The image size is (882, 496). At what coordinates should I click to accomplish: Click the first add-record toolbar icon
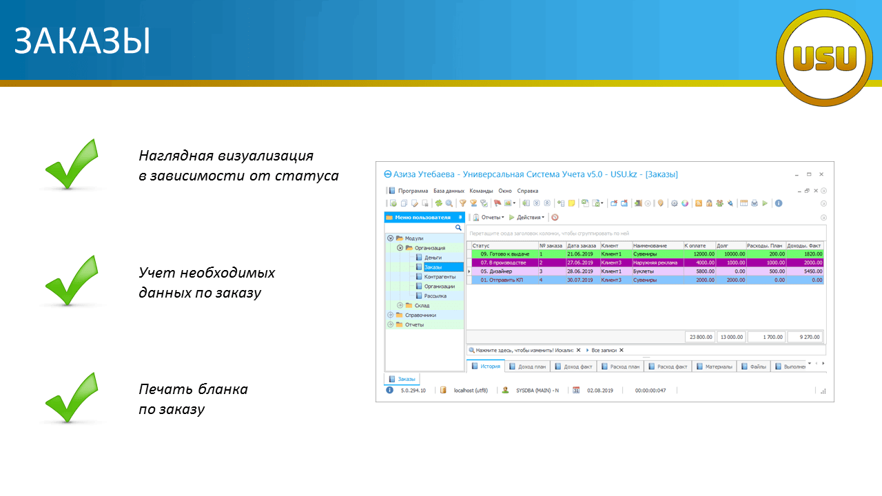pos(393,203)
